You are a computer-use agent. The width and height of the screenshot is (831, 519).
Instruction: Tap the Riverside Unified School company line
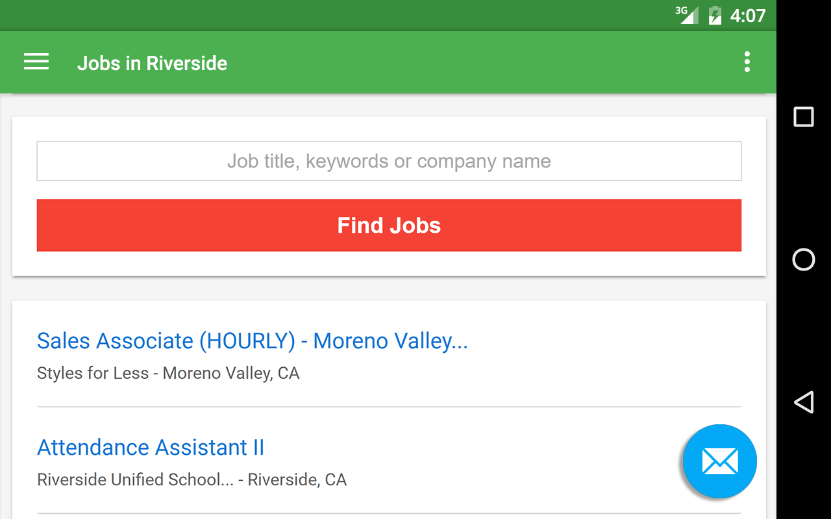point(192,479)
